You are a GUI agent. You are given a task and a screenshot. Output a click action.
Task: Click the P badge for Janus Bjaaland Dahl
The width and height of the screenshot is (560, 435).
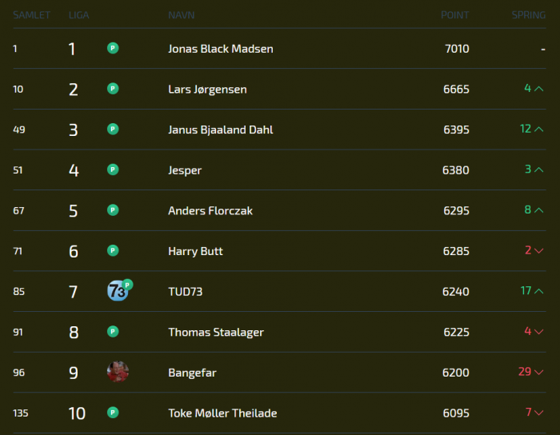tap(113, 129)
